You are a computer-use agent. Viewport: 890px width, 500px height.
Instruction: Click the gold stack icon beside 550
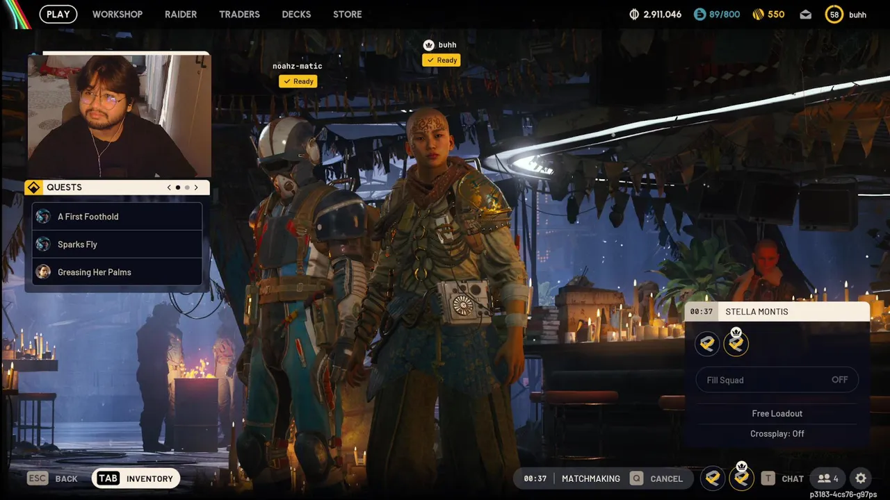click(759, 14)
